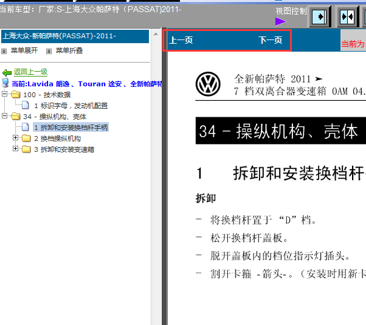Click the VW logo in the document

(208, 84)
